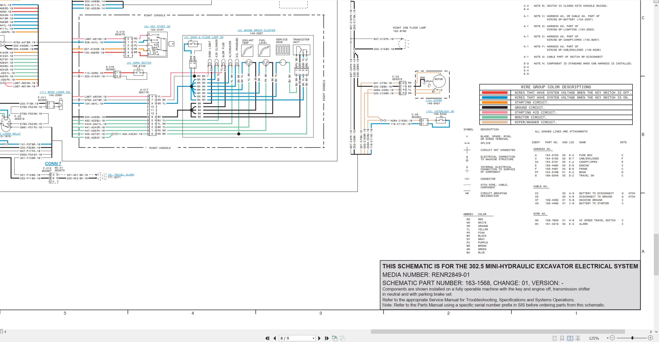Screen dimensions: 659x342
Task: Click the blue wire color swatch
Action: (495, 98)
